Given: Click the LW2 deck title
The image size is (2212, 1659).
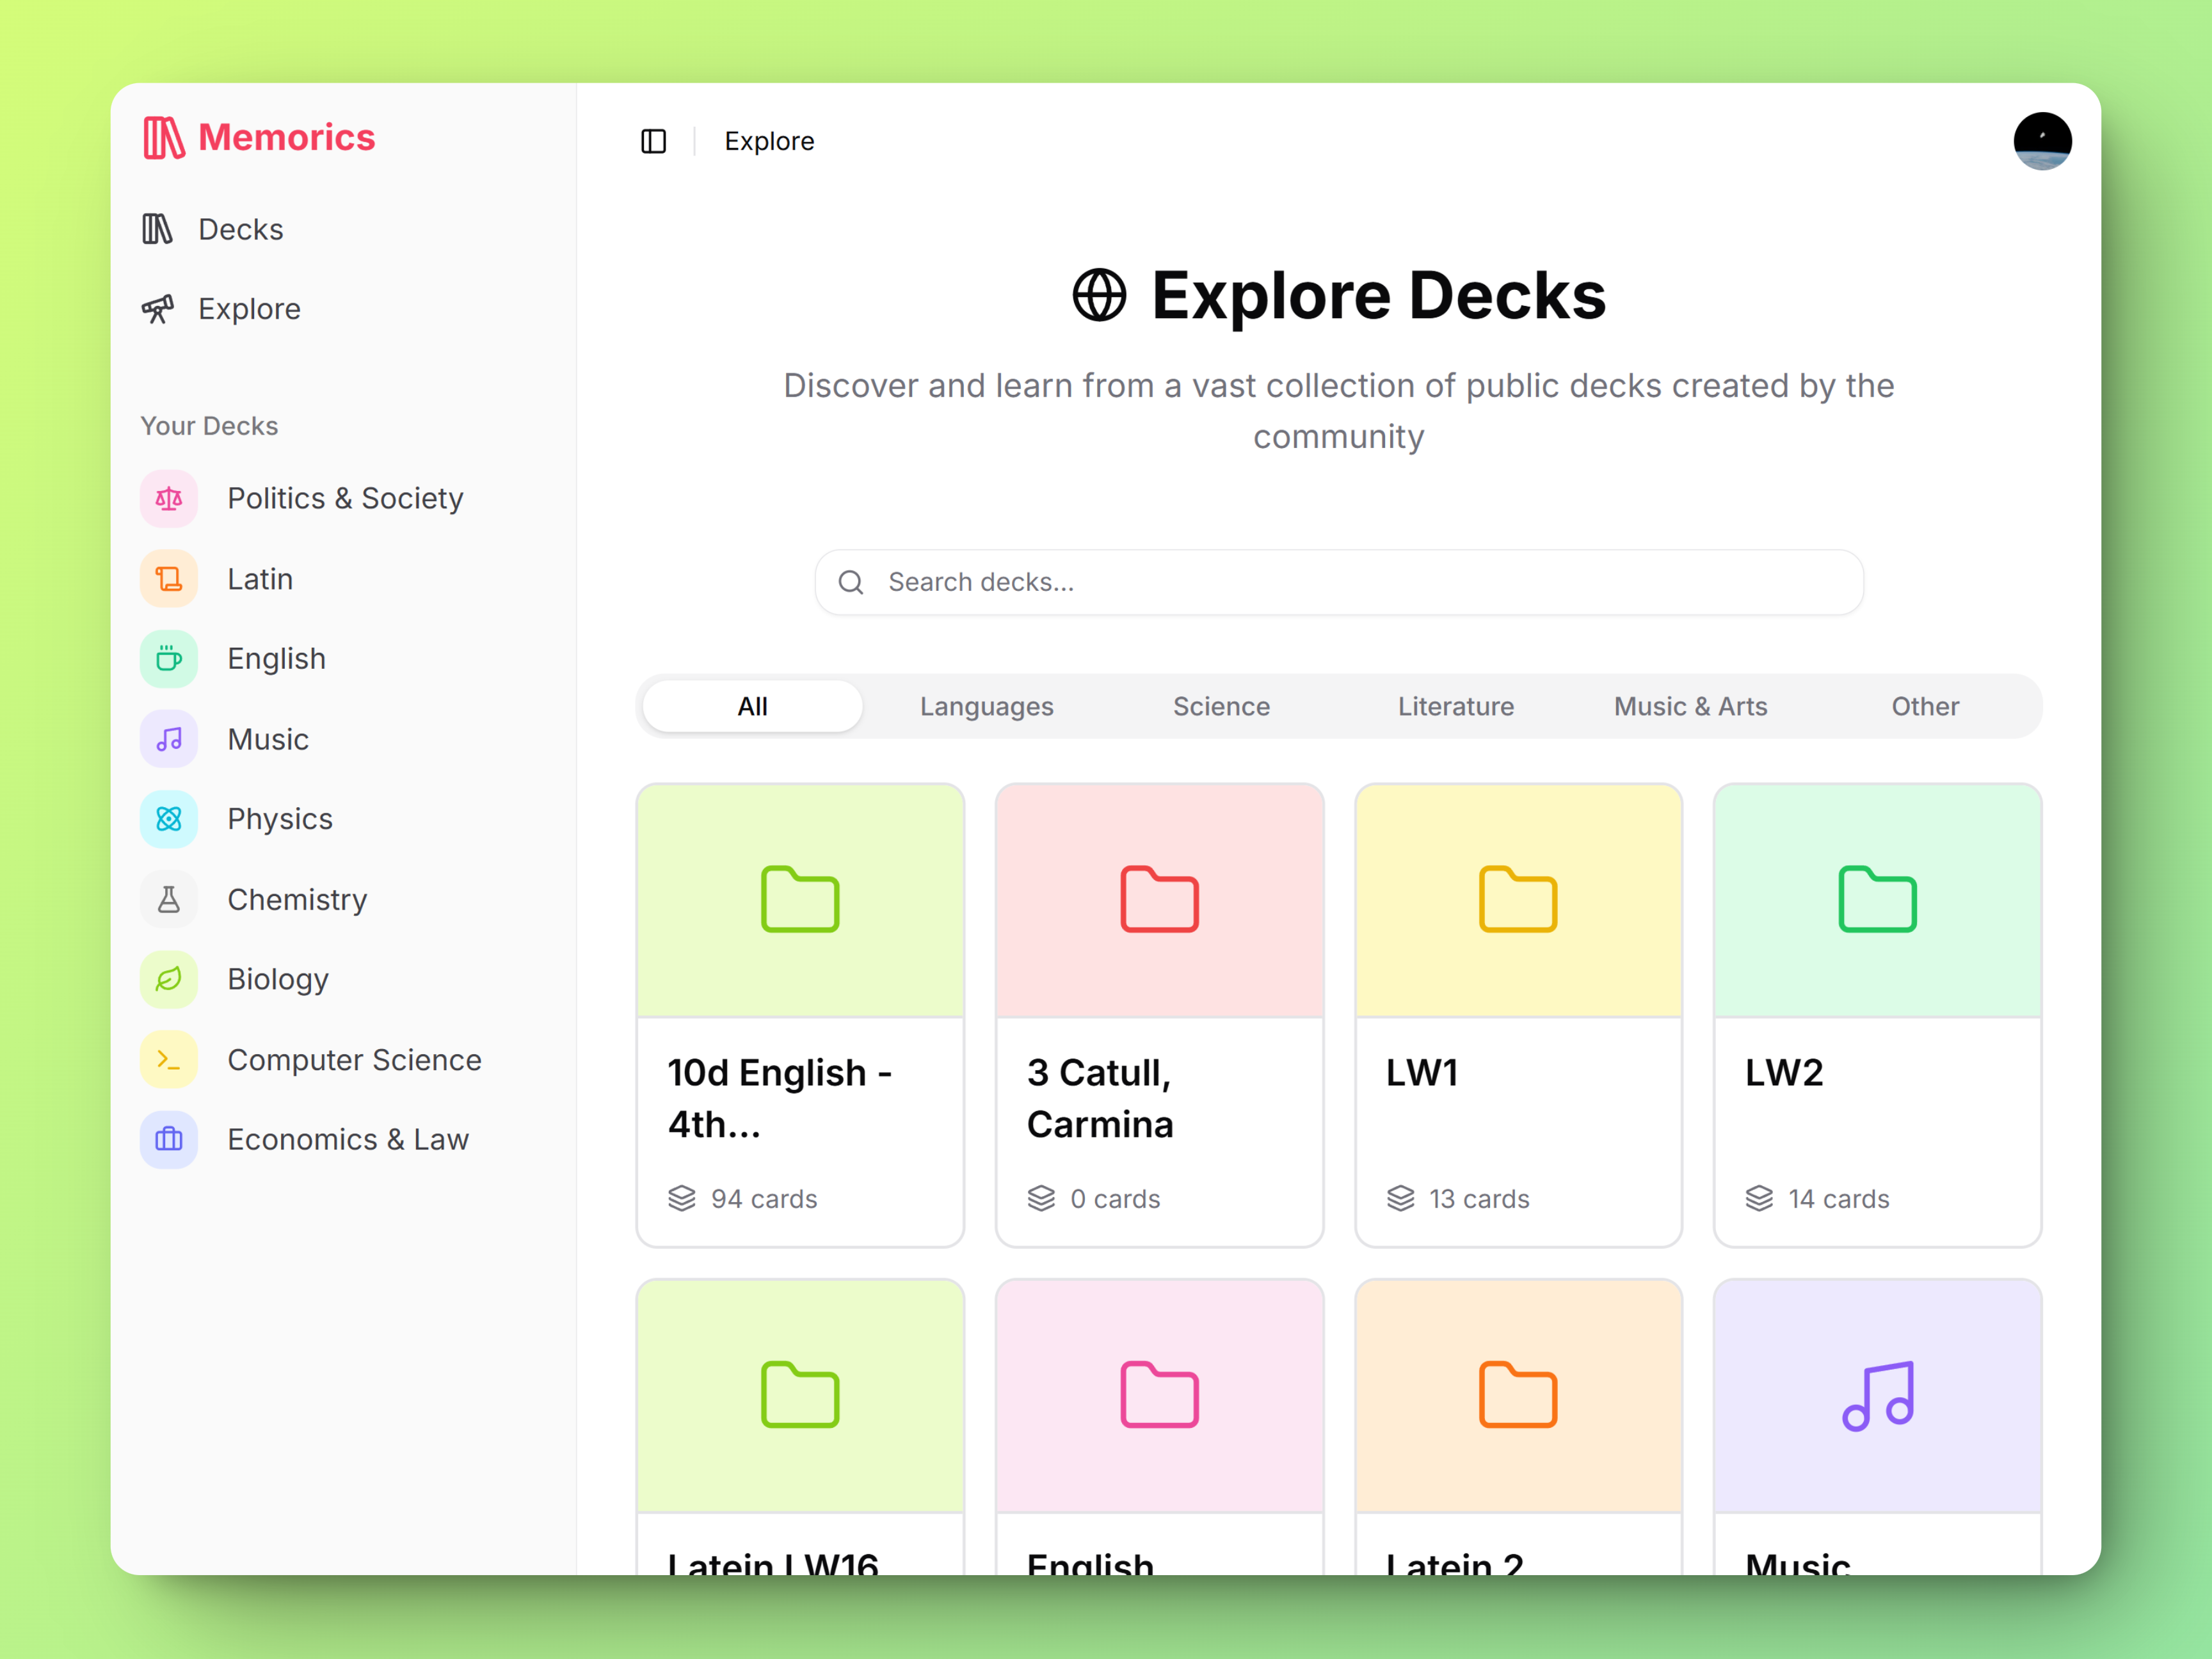Looking at the screenshot, I should tap(1784, 1072).
